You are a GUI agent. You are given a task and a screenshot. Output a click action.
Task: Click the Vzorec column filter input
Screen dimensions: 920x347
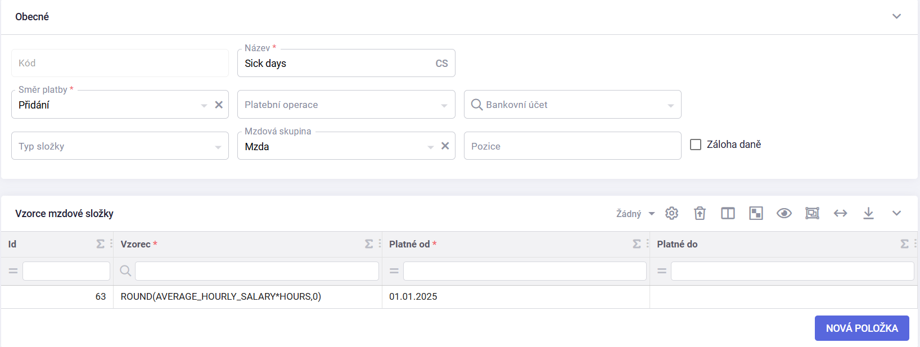[257, 271]
